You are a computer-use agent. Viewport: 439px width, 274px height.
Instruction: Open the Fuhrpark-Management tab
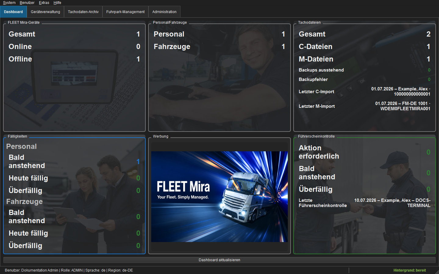point(125,12)
